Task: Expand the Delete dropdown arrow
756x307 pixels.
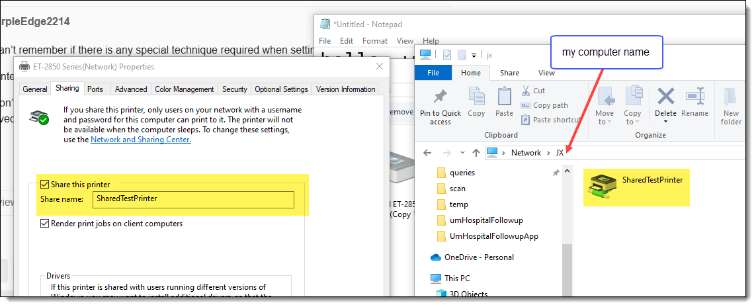Action: pos(665,122)
